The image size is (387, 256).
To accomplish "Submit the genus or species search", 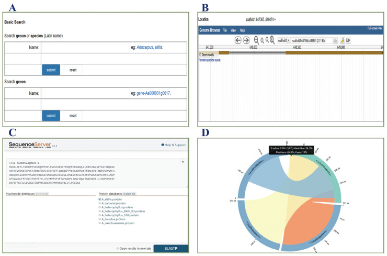I will click(51, 70).
